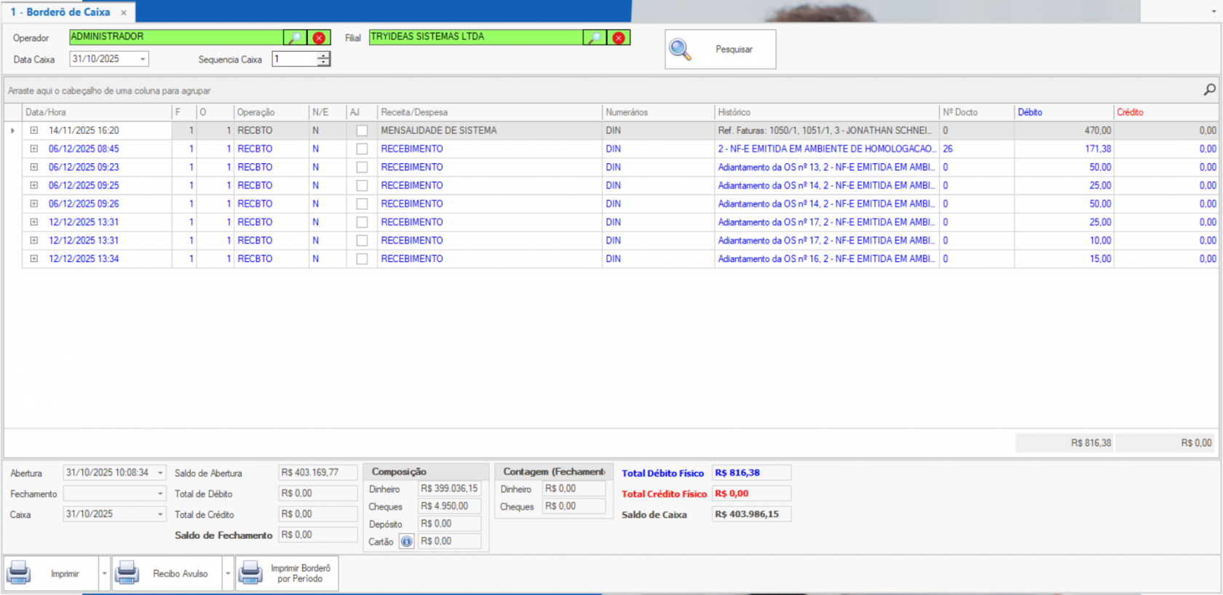Click the Imprimir button
This screenshot has height=595, width=1223.
[51, 574]
